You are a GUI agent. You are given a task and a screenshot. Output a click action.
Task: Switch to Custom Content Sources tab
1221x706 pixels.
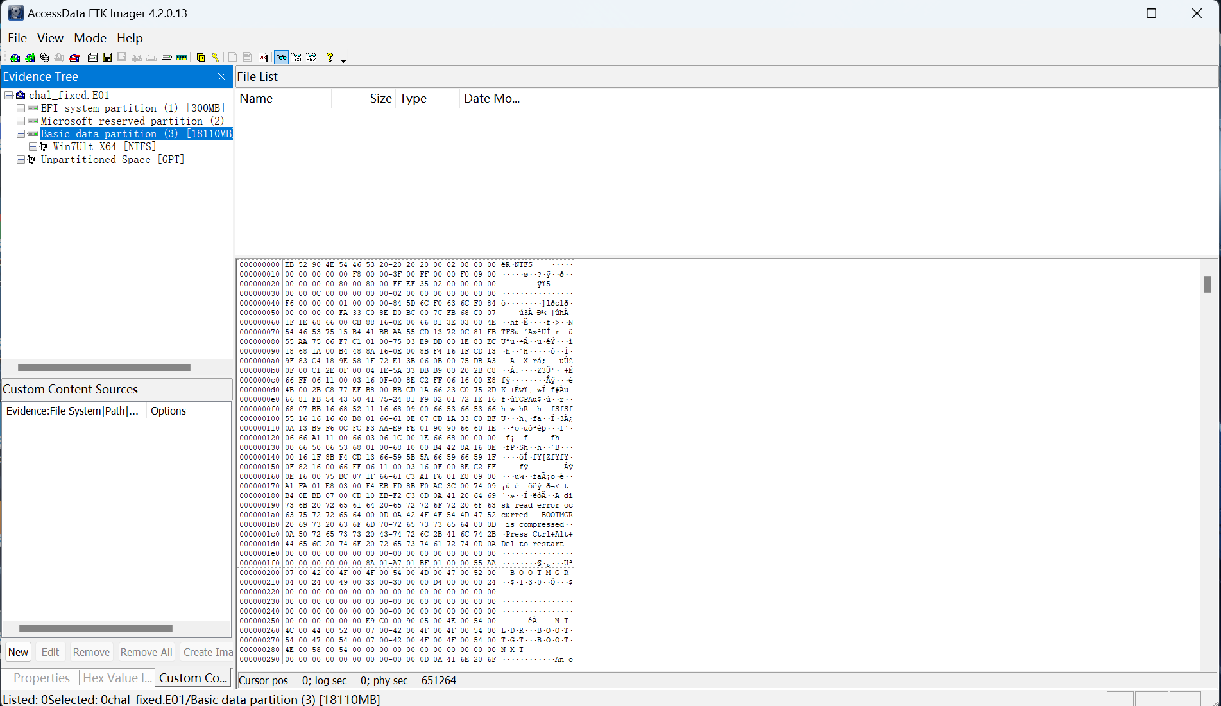click(193, 678)
